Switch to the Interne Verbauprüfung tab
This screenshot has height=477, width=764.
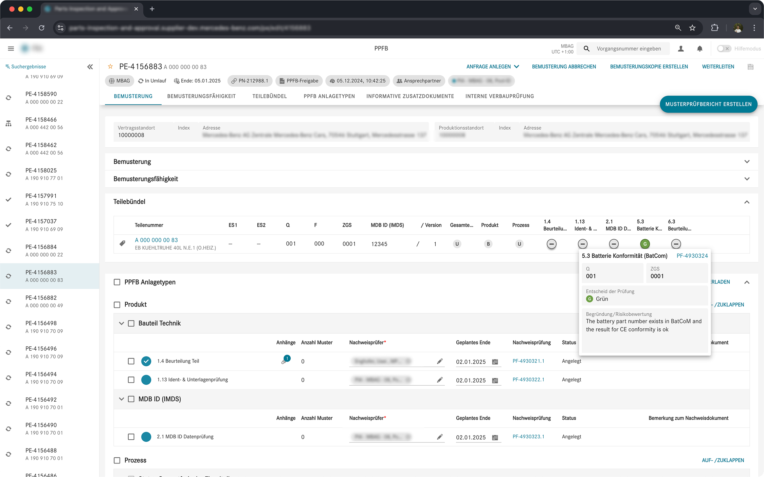[x=499, y=96]
